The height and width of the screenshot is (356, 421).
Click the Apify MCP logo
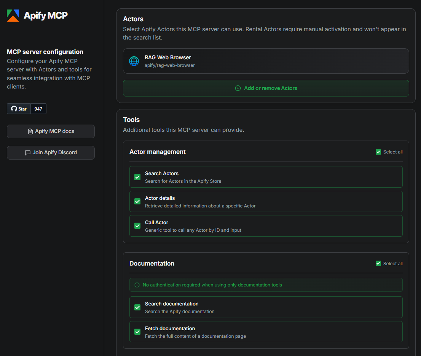point(13,15)
